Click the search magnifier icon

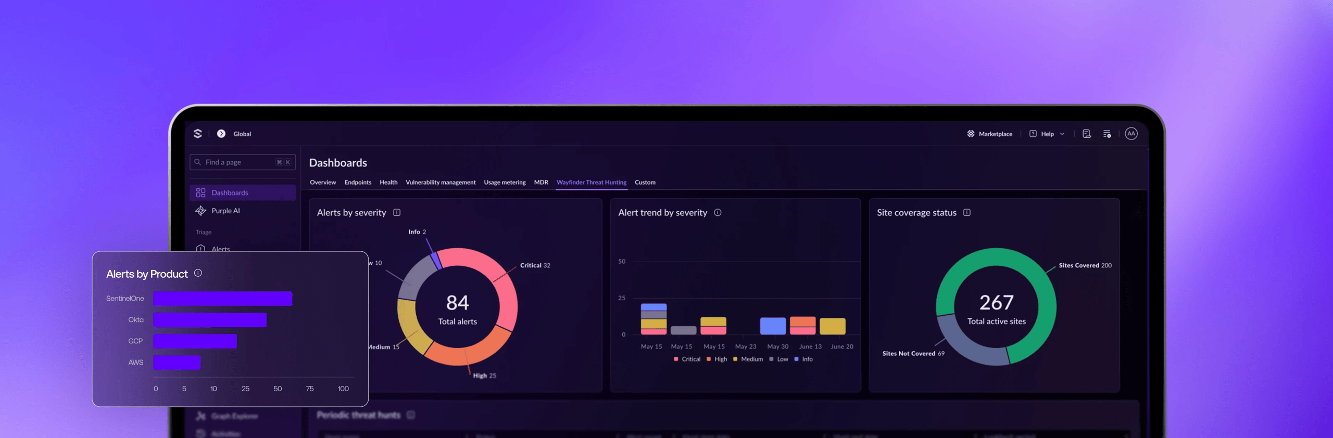point(198,162)
